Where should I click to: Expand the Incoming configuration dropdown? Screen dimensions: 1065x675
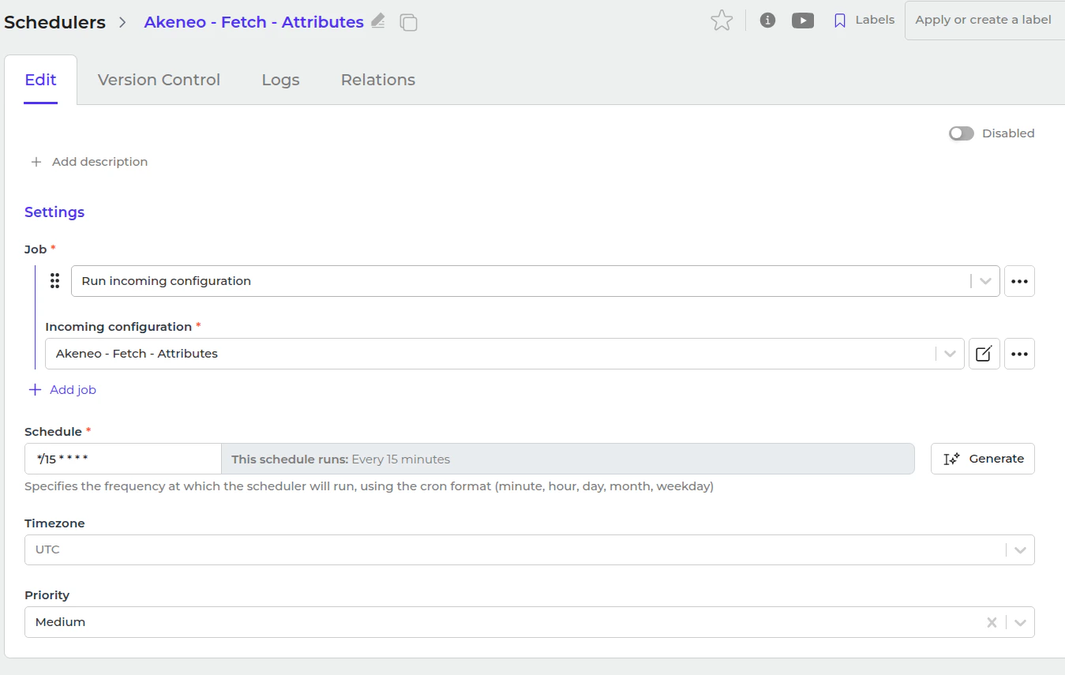(x=950, y=354)
